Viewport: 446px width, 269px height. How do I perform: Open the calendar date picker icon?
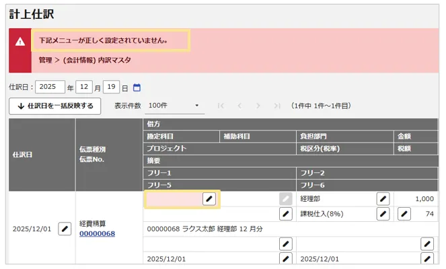click(137, 87)
